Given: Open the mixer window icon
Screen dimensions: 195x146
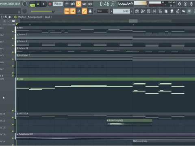Looking at the screenshot, I should click(x=154, y=11).
